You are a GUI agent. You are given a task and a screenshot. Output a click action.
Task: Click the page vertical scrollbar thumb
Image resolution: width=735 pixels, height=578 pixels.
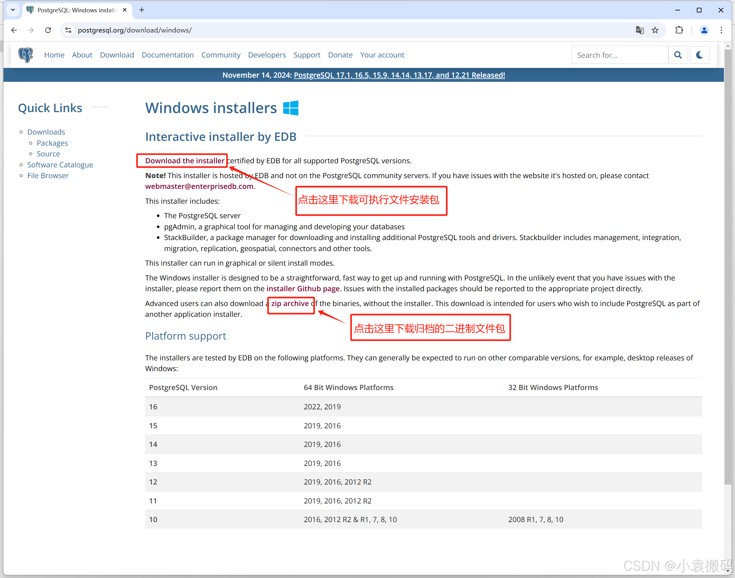(728, 267)
